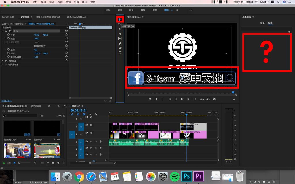The width and height of the screenshot is (295, 184).
Task: Toggle V3 track output eye
Action: click(91, 117)
